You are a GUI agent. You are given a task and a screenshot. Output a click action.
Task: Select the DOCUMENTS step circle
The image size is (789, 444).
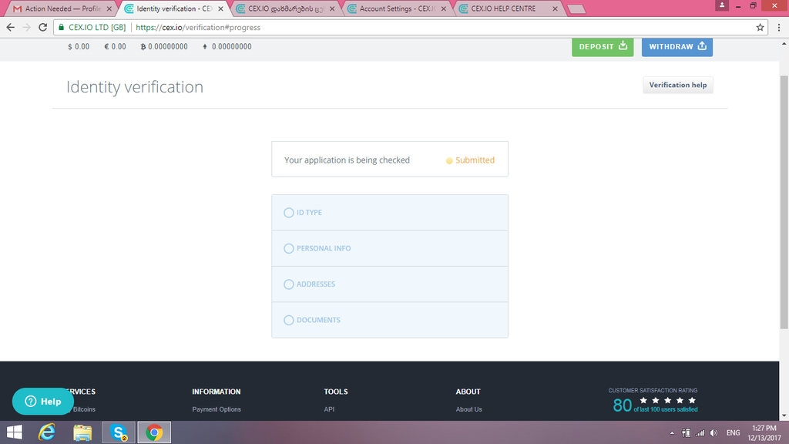click(288, 320)
